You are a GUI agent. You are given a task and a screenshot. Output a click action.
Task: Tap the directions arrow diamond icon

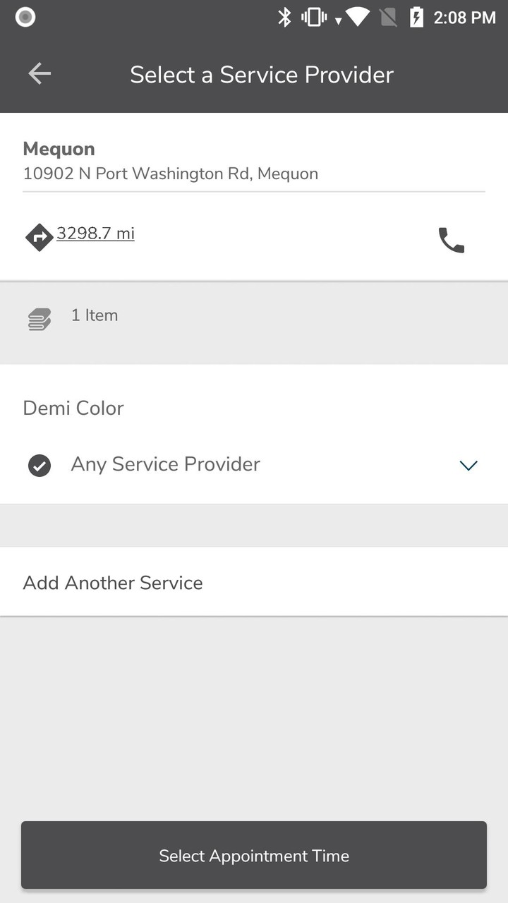(40, 238)
